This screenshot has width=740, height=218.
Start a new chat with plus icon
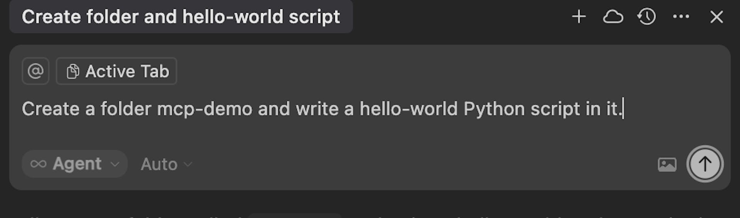pos(579,17)
